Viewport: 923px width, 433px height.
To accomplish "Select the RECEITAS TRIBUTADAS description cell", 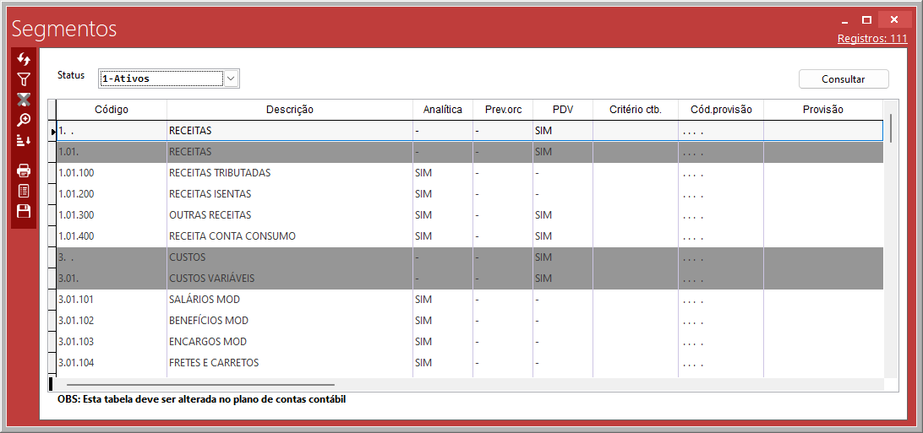I will tap(290, 173).
